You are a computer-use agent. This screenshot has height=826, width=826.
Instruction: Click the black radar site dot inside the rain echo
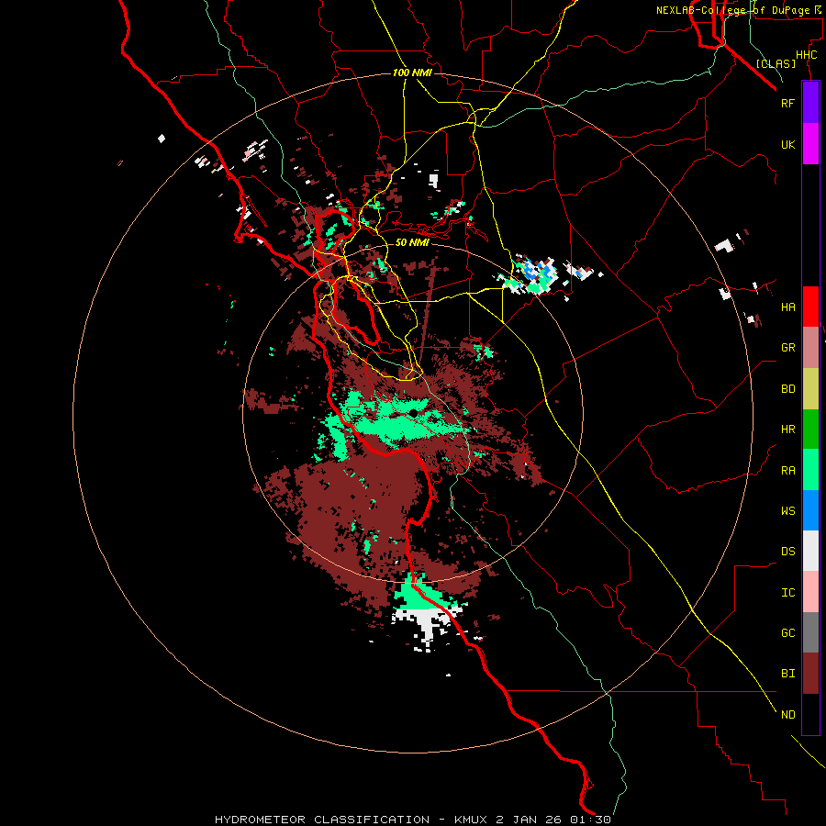pyautogui.click(x=415, y=413)
